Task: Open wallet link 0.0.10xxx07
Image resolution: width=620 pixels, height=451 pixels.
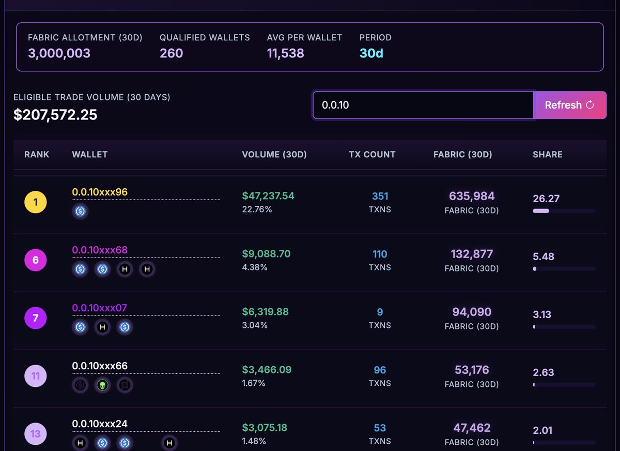Action: coord(100,308)
